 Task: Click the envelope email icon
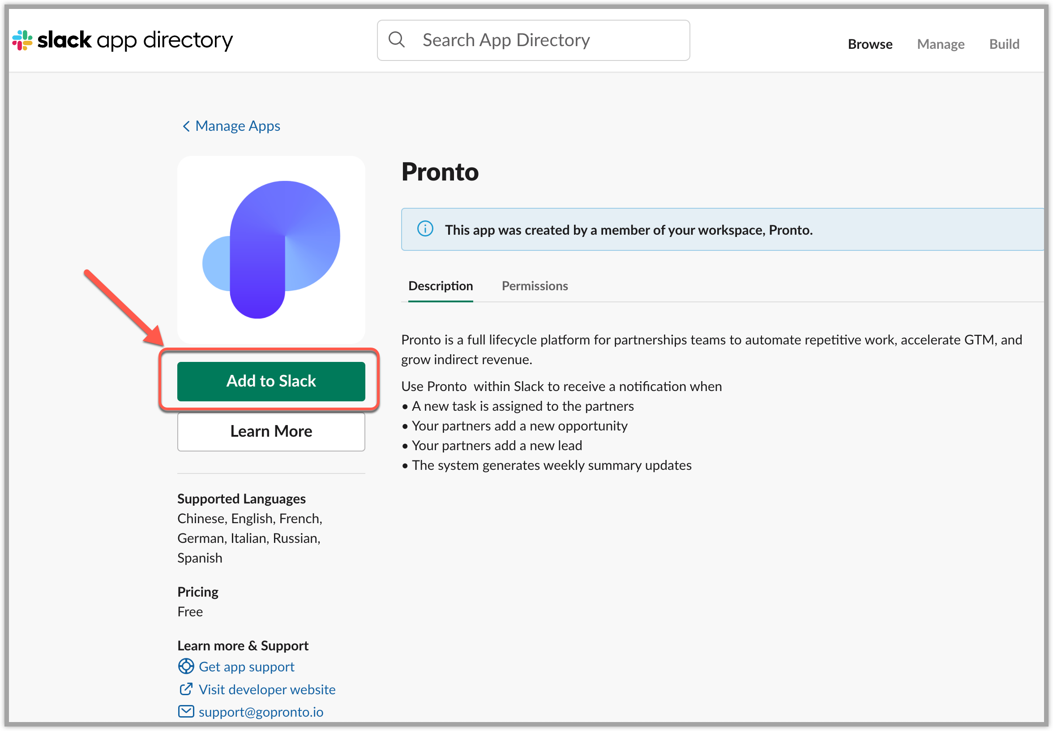tap(185, 712)
